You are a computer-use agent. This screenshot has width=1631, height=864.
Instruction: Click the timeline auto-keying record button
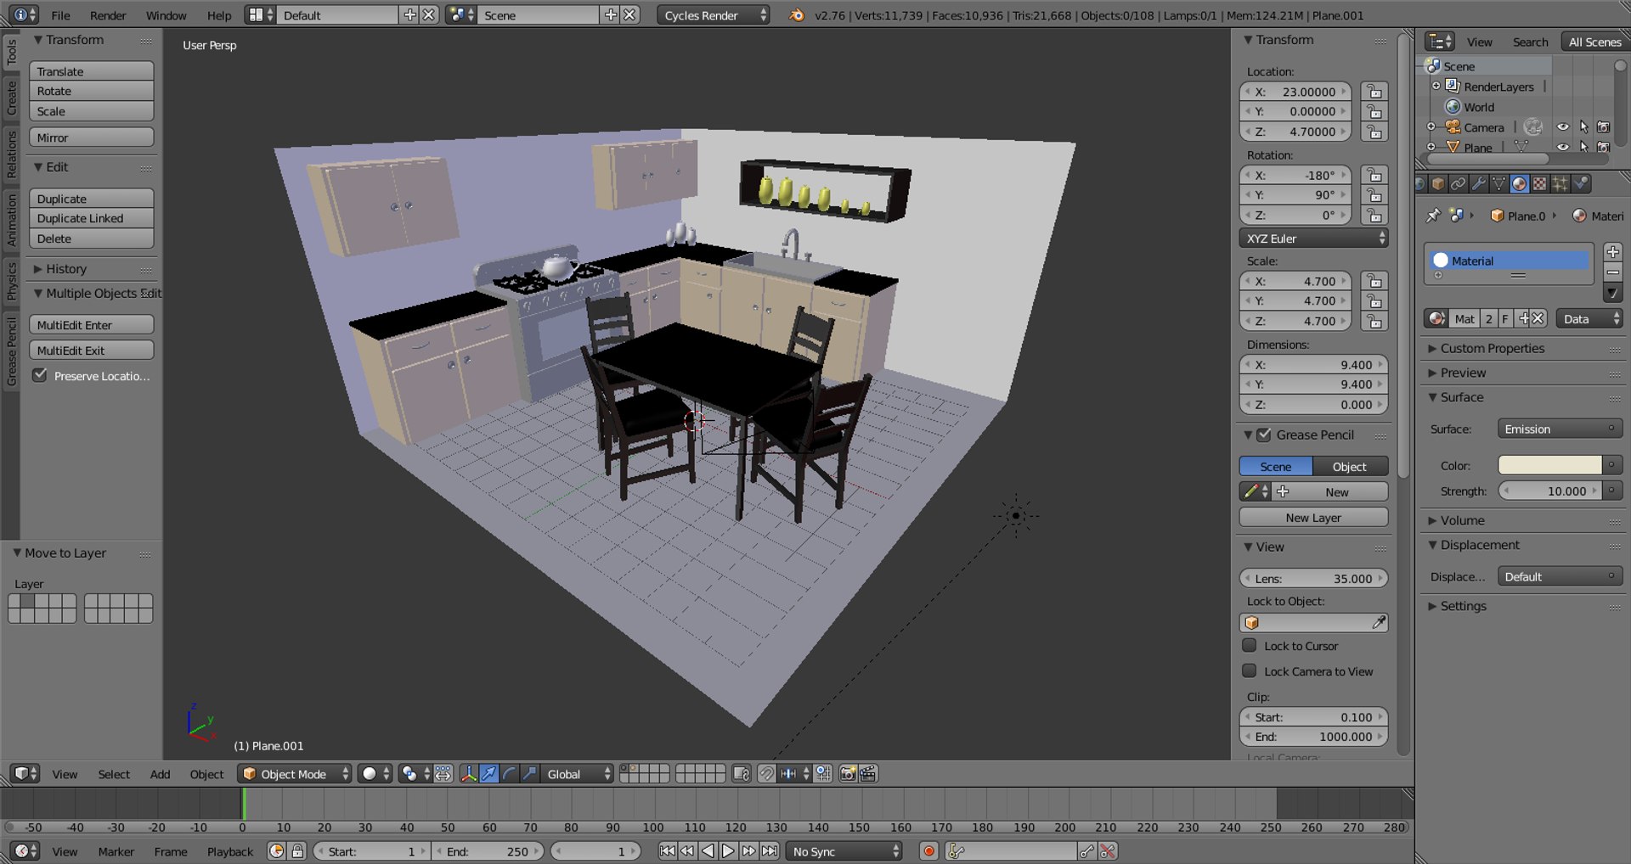(929, 851)
